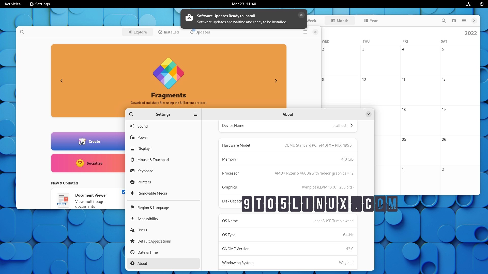Viewport: 488px width, 274px height.
Task: Select Mouse & Touchpad in Settings sidebar
Action: (153, 160)
